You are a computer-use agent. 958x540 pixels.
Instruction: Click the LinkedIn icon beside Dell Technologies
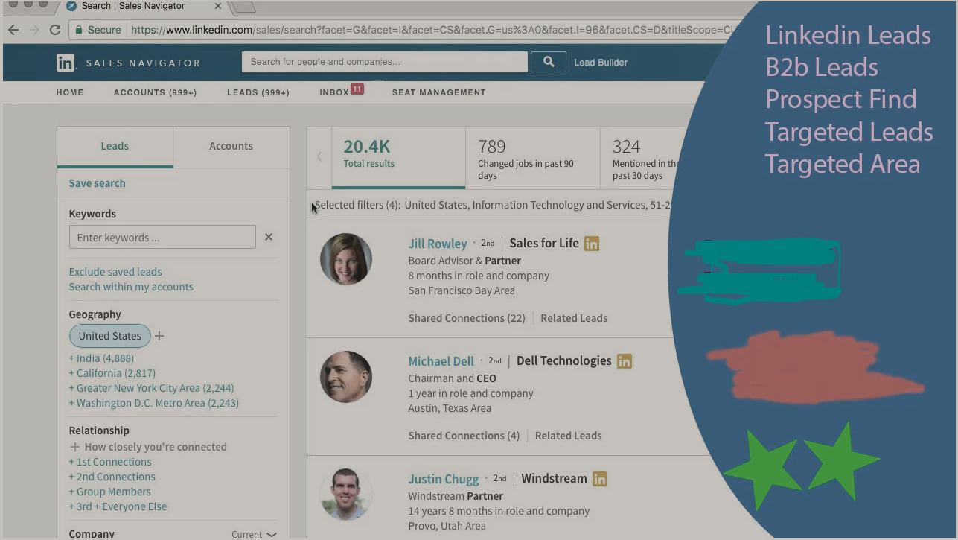[625, 360]
